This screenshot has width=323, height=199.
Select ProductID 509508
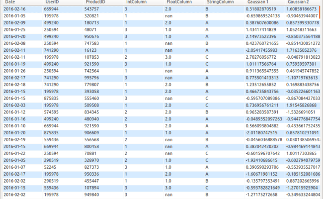pyautogui.click(x=91, y=105)
